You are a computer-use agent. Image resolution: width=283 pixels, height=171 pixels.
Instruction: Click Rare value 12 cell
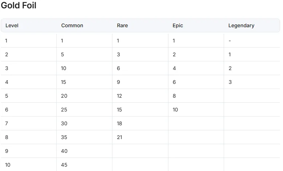coord(119,96)
